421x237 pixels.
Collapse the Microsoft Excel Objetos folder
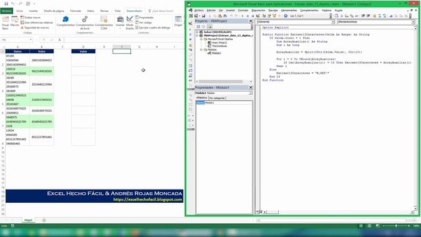click(x=201, y=39)
